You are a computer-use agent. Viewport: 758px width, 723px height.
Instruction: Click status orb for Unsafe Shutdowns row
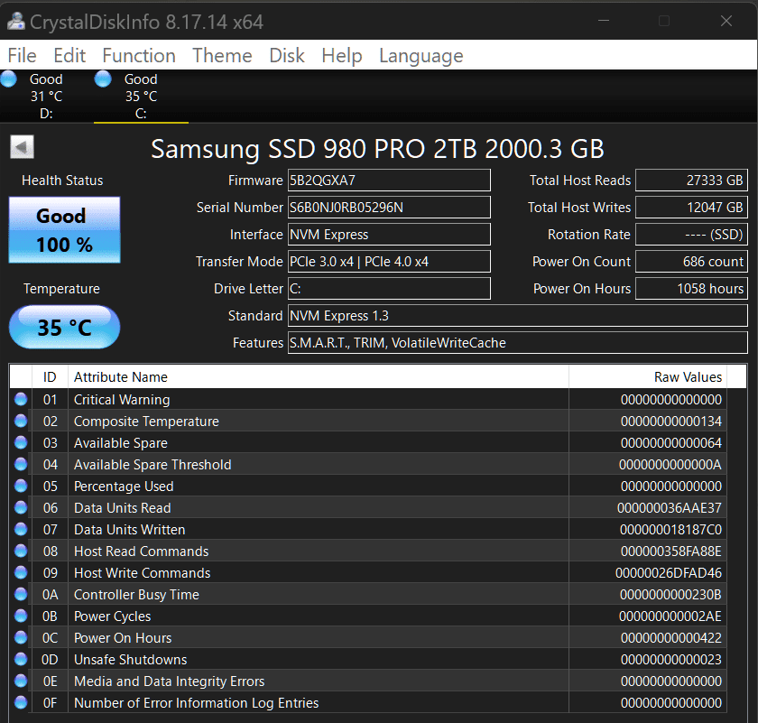click(x=21, y=659)
